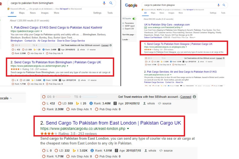Switch to Maps tab in Birmingham search

tap(22, 13)
